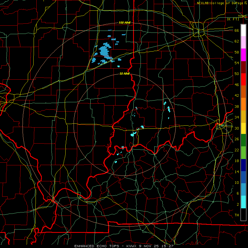The height and width of the screenshot is (248, 248).
Task: Click the '30' legend scale value
Action: coord(237,128)
